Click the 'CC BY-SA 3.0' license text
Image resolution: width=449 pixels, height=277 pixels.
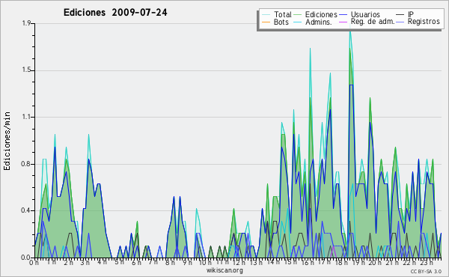(426, 271)
